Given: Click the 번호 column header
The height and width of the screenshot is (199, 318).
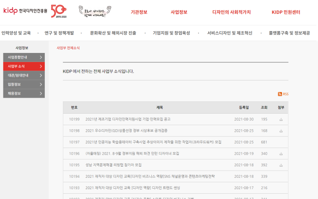Looking at the screenshot, I should pyautogui.click(x=74, y=108).
